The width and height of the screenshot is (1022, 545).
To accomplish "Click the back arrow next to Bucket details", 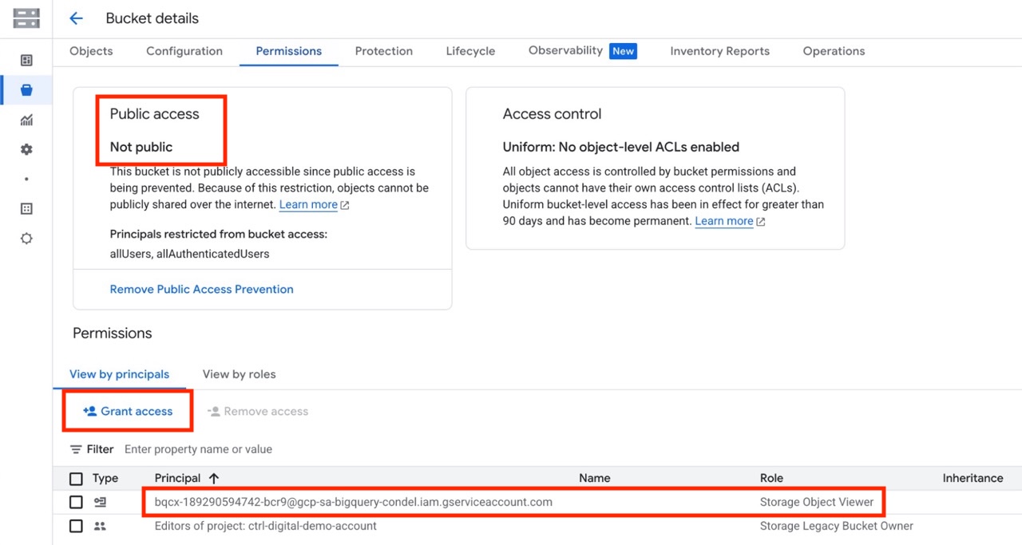I will click(x=77, y=18).
